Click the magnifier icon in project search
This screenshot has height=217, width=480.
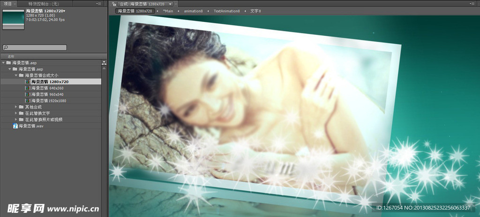coord(6,48)
